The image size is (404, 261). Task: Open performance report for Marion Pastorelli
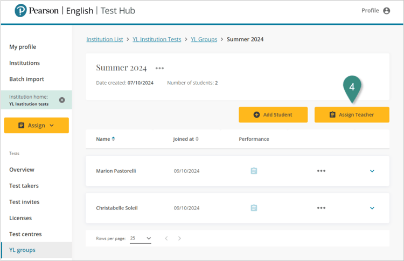[x=254, y=171]
